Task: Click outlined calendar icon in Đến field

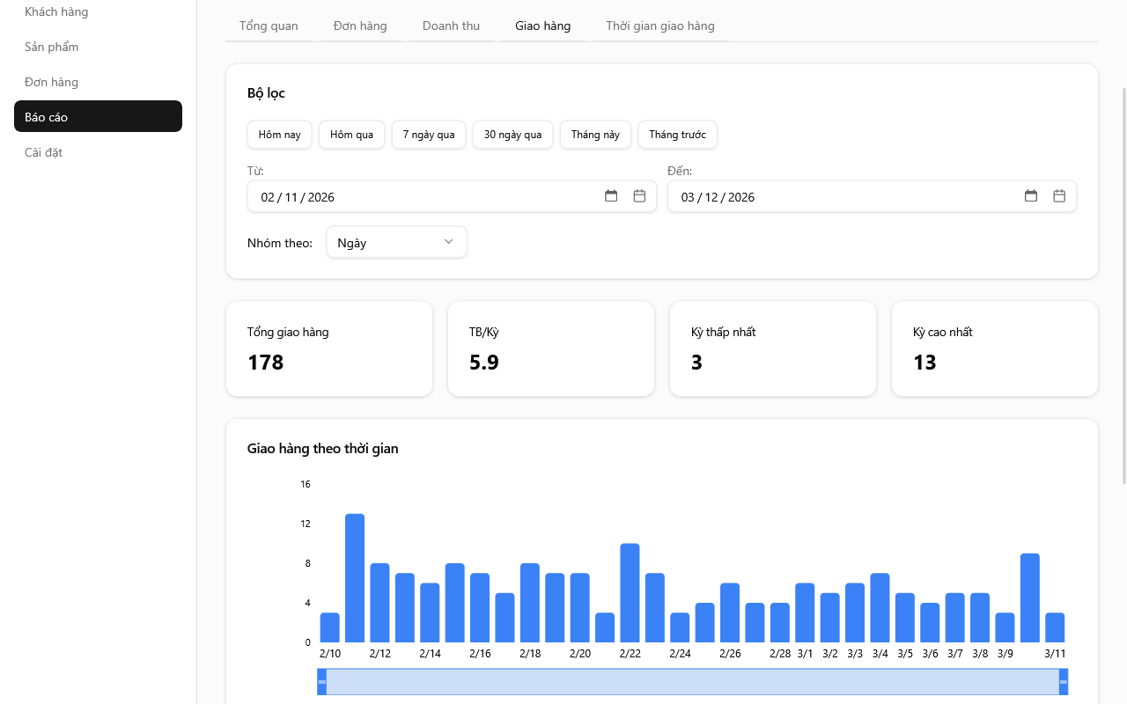Action: pos(1059,196)
